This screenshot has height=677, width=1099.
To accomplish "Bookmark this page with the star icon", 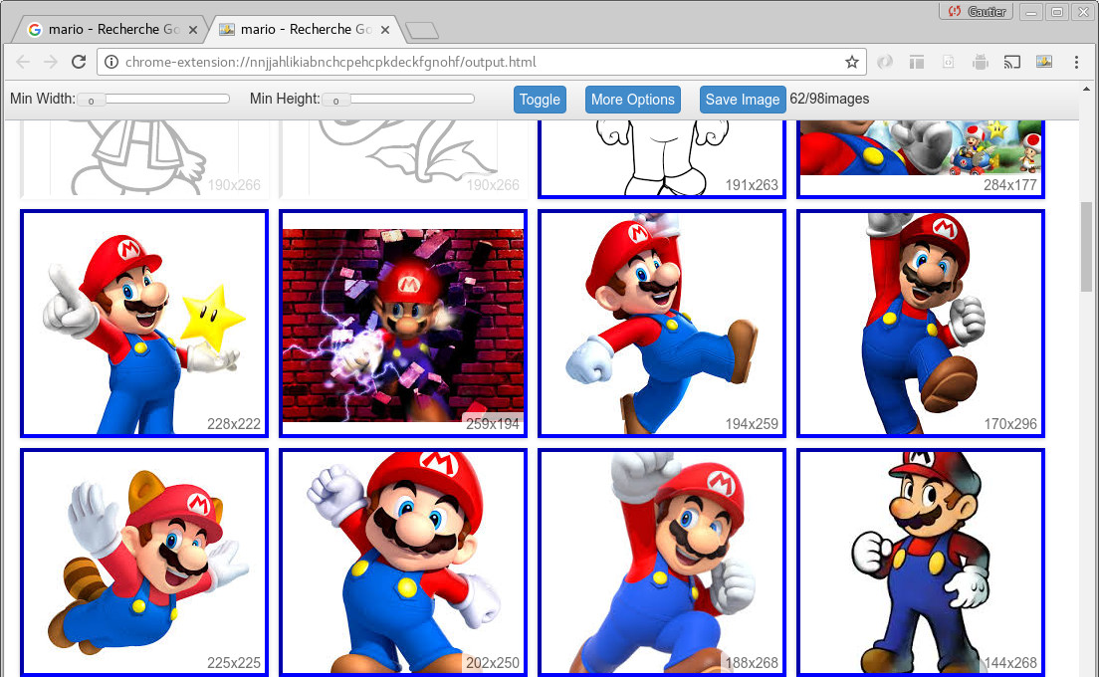I will pyautogui.click(x=851, y=62).
